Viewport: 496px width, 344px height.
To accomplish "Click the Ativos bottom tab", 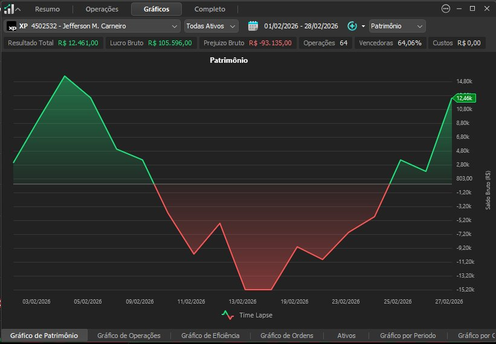I will [346, 336].
